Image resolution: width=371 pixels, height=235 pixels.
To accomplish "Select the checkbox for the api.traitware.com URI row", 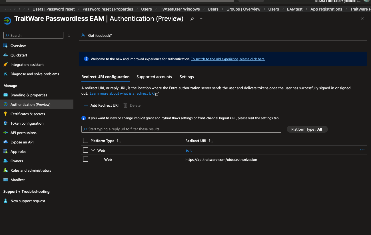I will [86, 159].
